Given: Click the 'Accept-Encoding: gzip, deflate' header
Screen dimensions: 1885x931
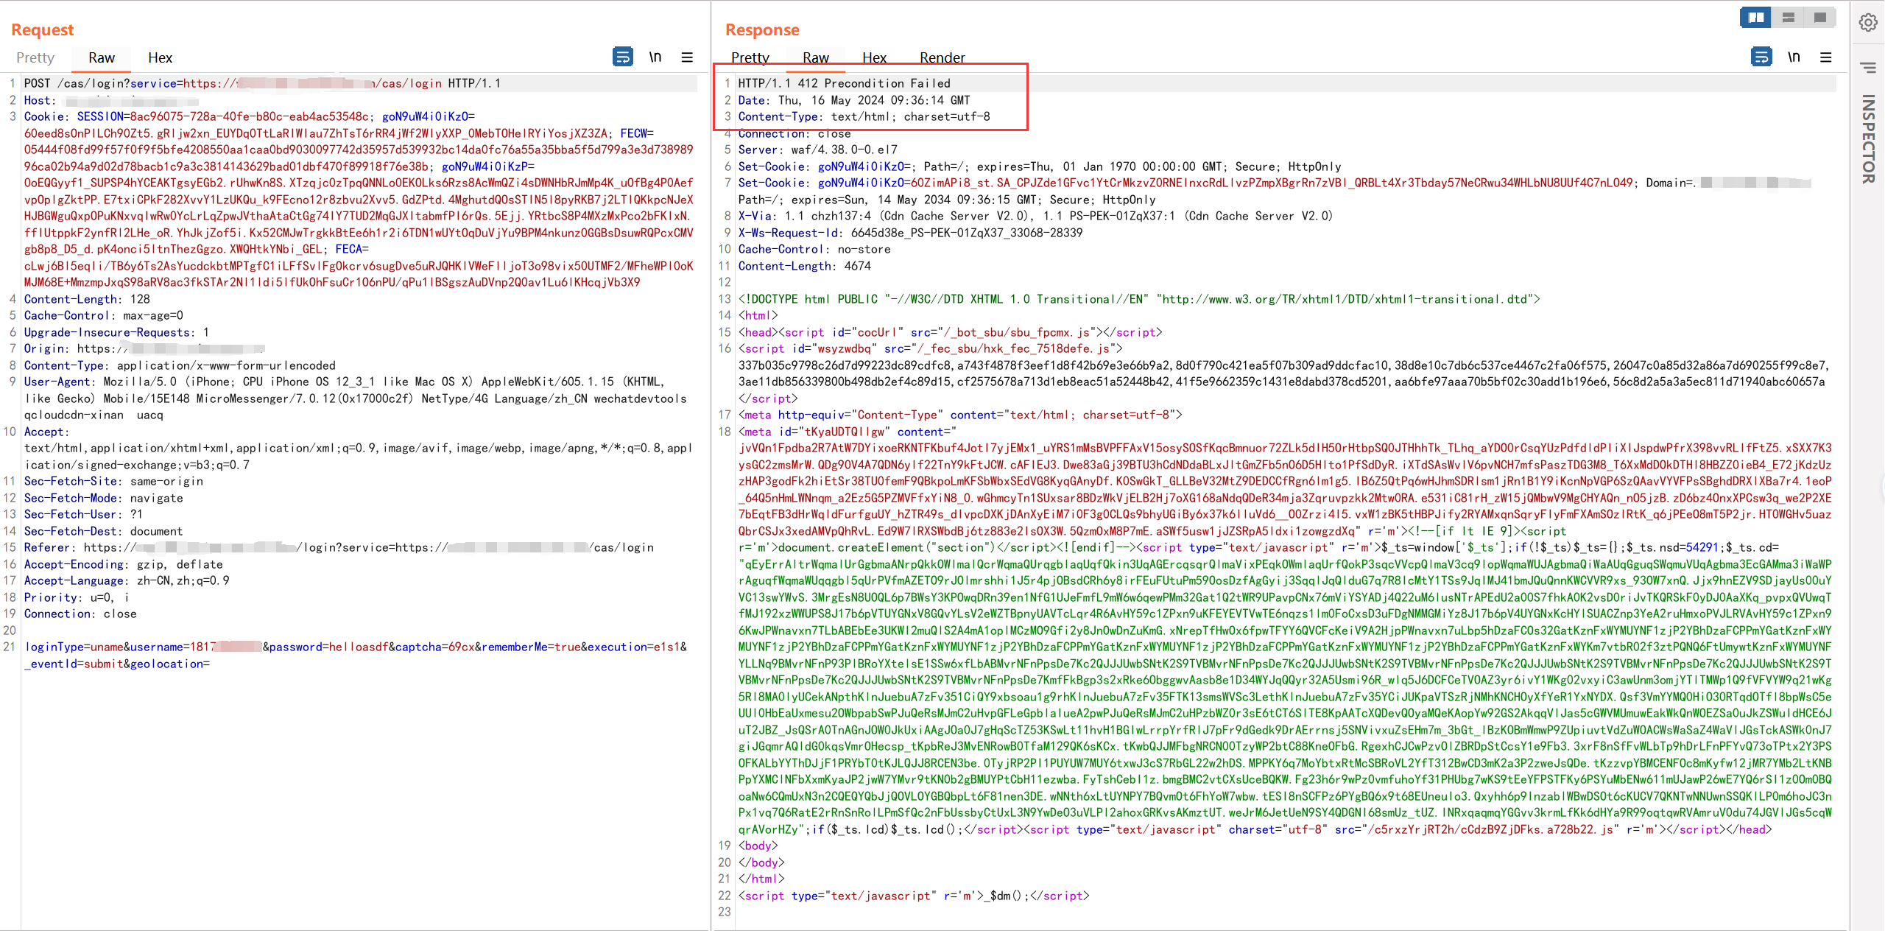Looking at the screenshot, I should coord(123,564).
